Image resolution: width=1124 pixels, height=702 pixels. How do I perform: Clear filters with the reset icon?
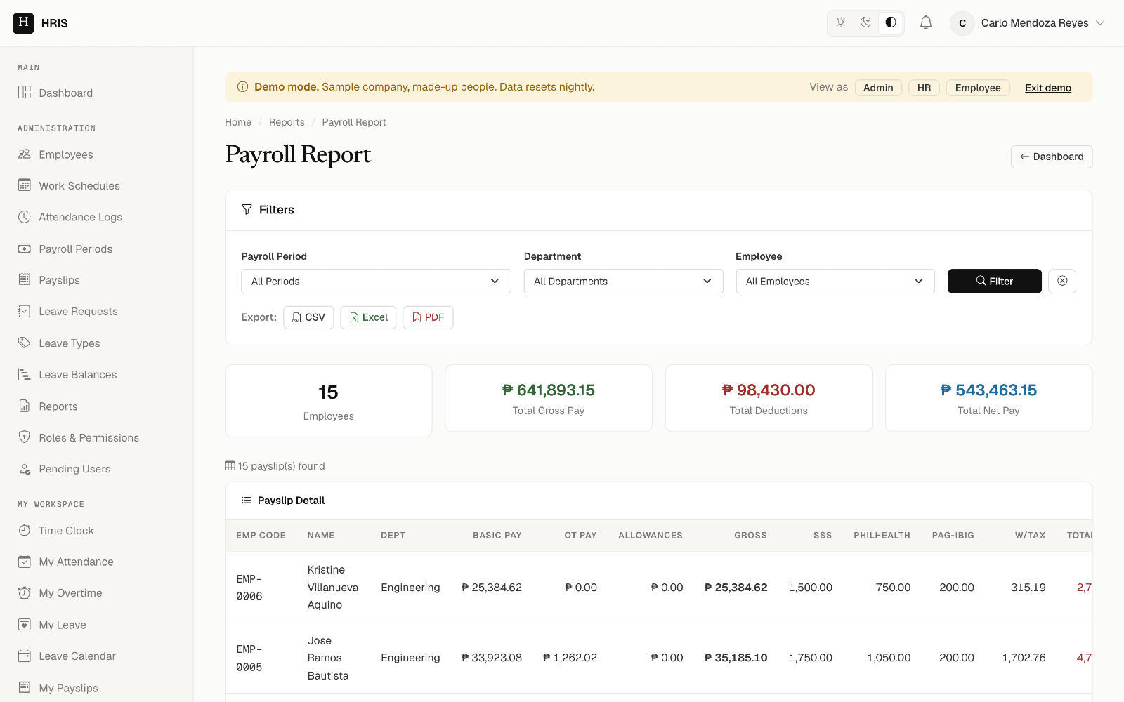[1062, 281]
